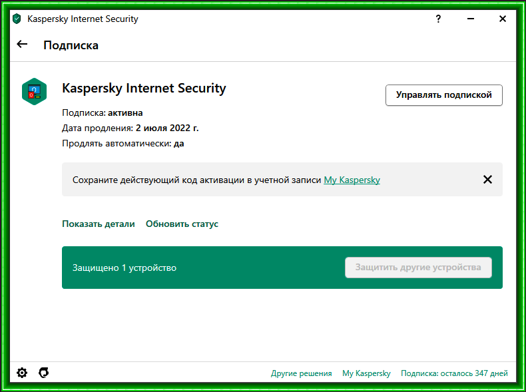Open Другие решения in the footer
The width and height of the screenshot is (526, 392).
pos(301,373)
